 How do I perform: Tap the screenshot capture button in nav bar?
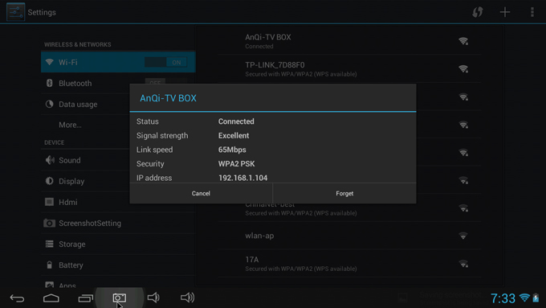[120, 298]
